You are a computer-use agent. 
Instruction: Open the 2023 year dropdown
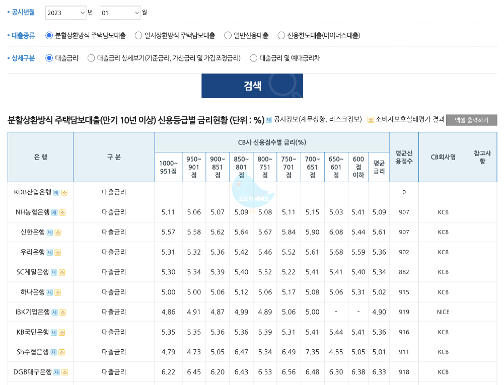pos(65,13)
